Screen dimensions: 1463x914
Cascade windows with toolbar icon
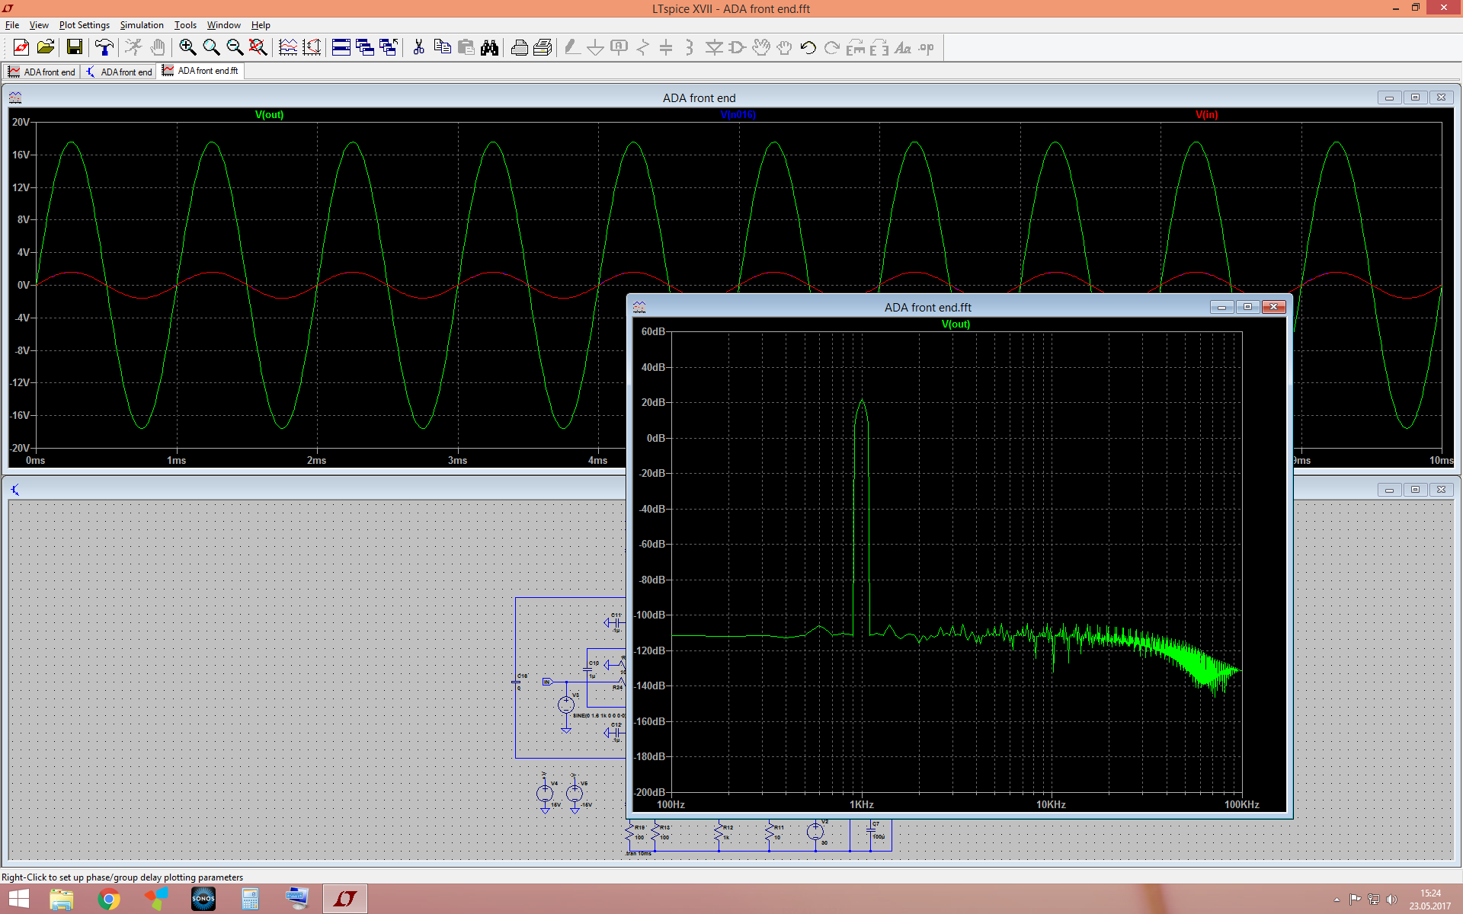tap(365, 48)
